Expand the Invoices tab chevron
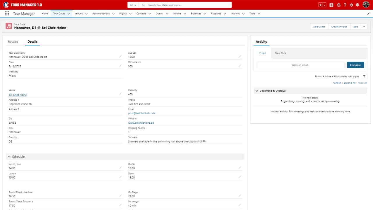 (243, 14)
